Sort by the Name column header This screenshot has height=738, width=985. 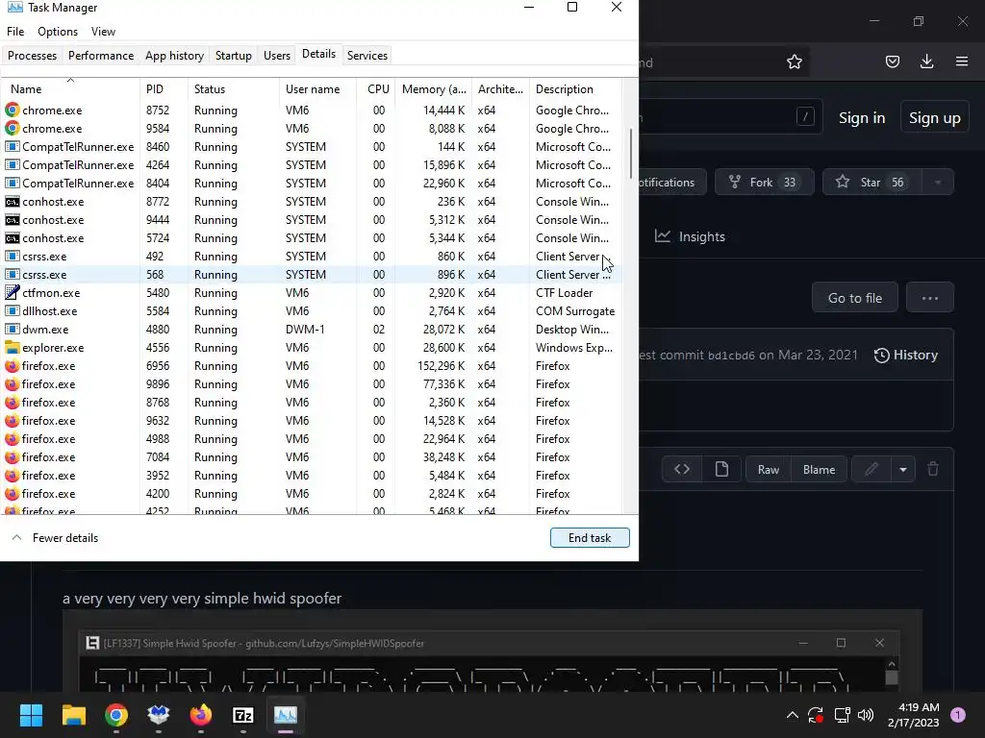tap(69, 89)
